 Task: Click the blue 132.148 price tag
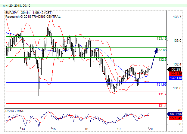coord(176,78)
